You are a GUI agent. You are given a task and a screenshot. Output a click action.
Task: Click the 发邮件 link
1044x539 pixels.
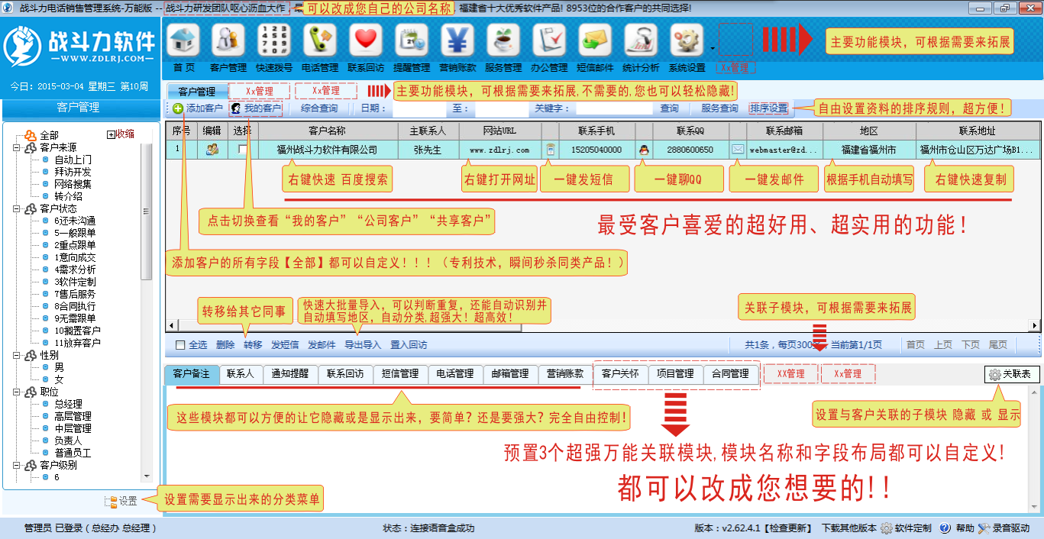pos(322,345)
